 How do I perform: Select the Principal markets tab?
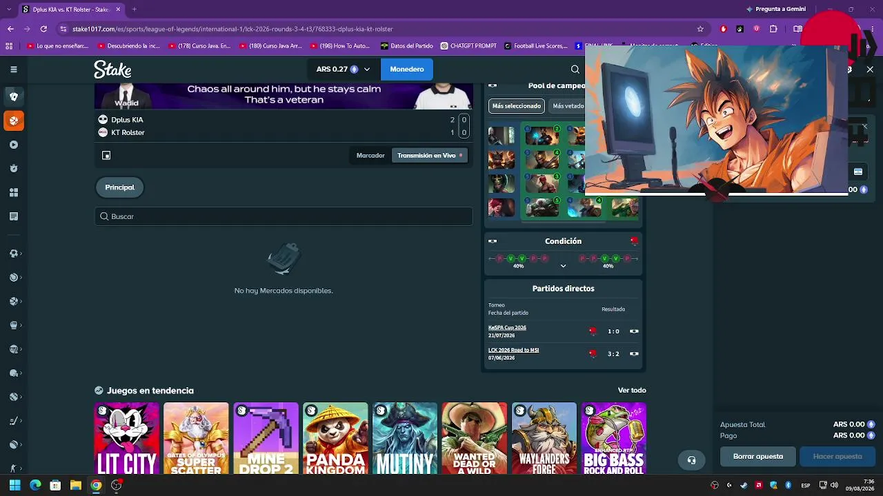[x=119, y=187]
